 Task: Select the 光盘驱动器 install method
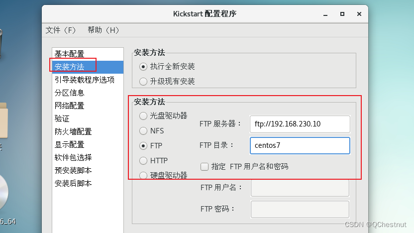(143, 116)
